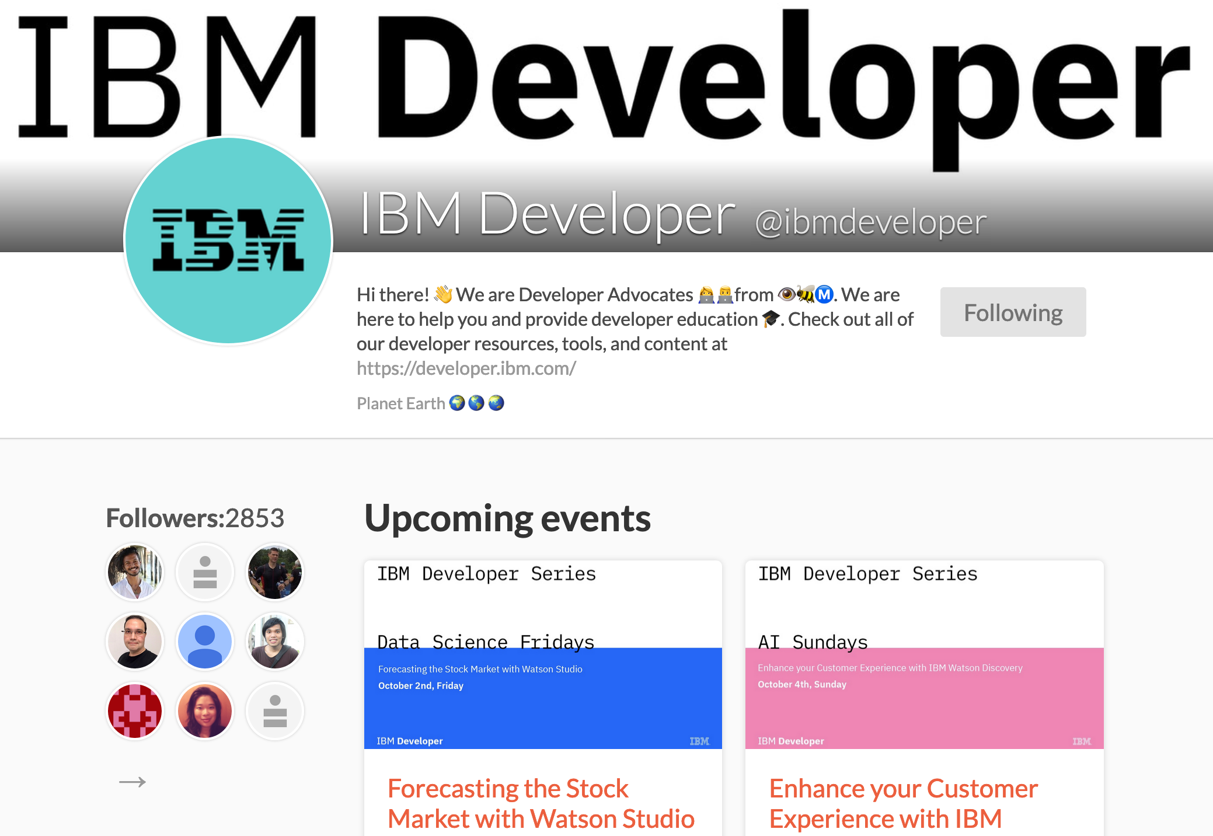Click the follower avatar in brown shirt
Screen dimensions: 1213x836
pyautogui.click(x=275, y=642)
